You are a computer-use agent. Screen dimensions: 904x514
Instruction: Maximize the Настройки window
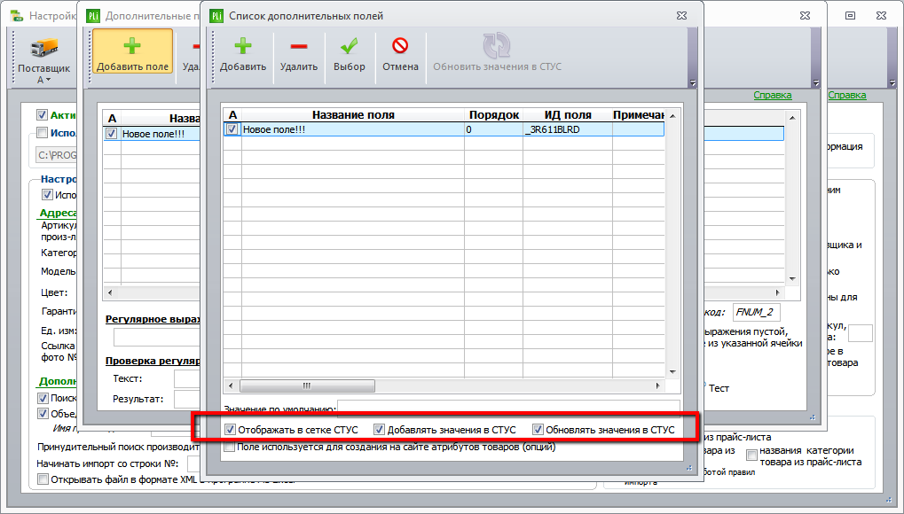(851, 16)
